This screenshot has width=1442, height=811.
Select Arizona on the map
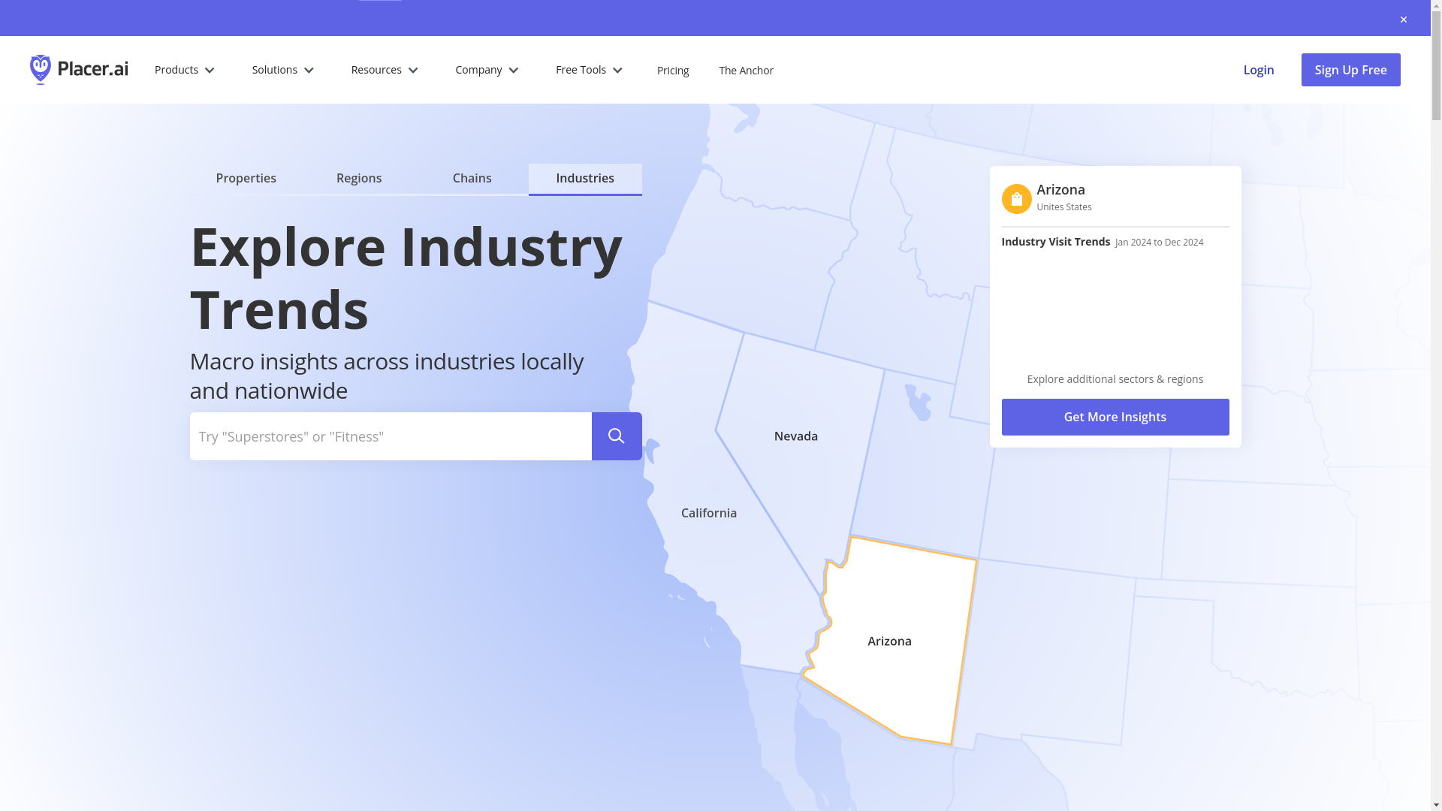point(890,641)
